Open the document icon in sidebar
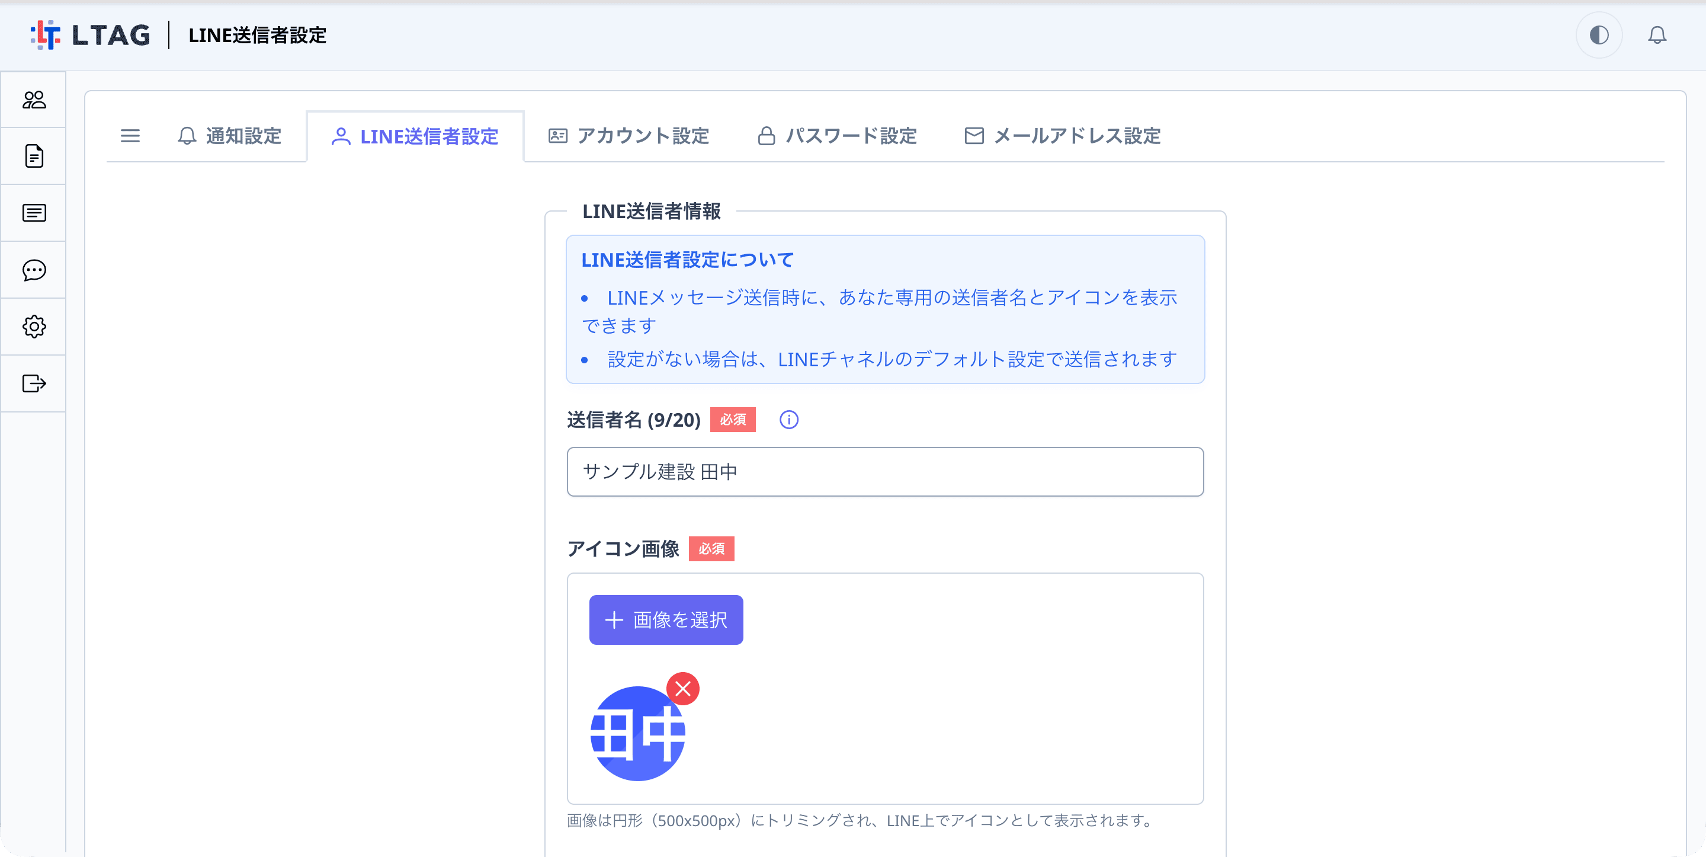The height and width of the screenshot is (857, 1706). point(34,156)
